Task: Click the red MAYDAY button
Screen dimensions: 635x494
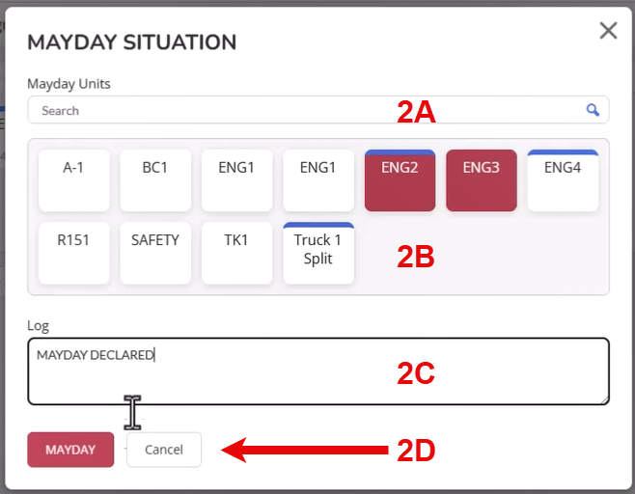Action: [70, 450]
